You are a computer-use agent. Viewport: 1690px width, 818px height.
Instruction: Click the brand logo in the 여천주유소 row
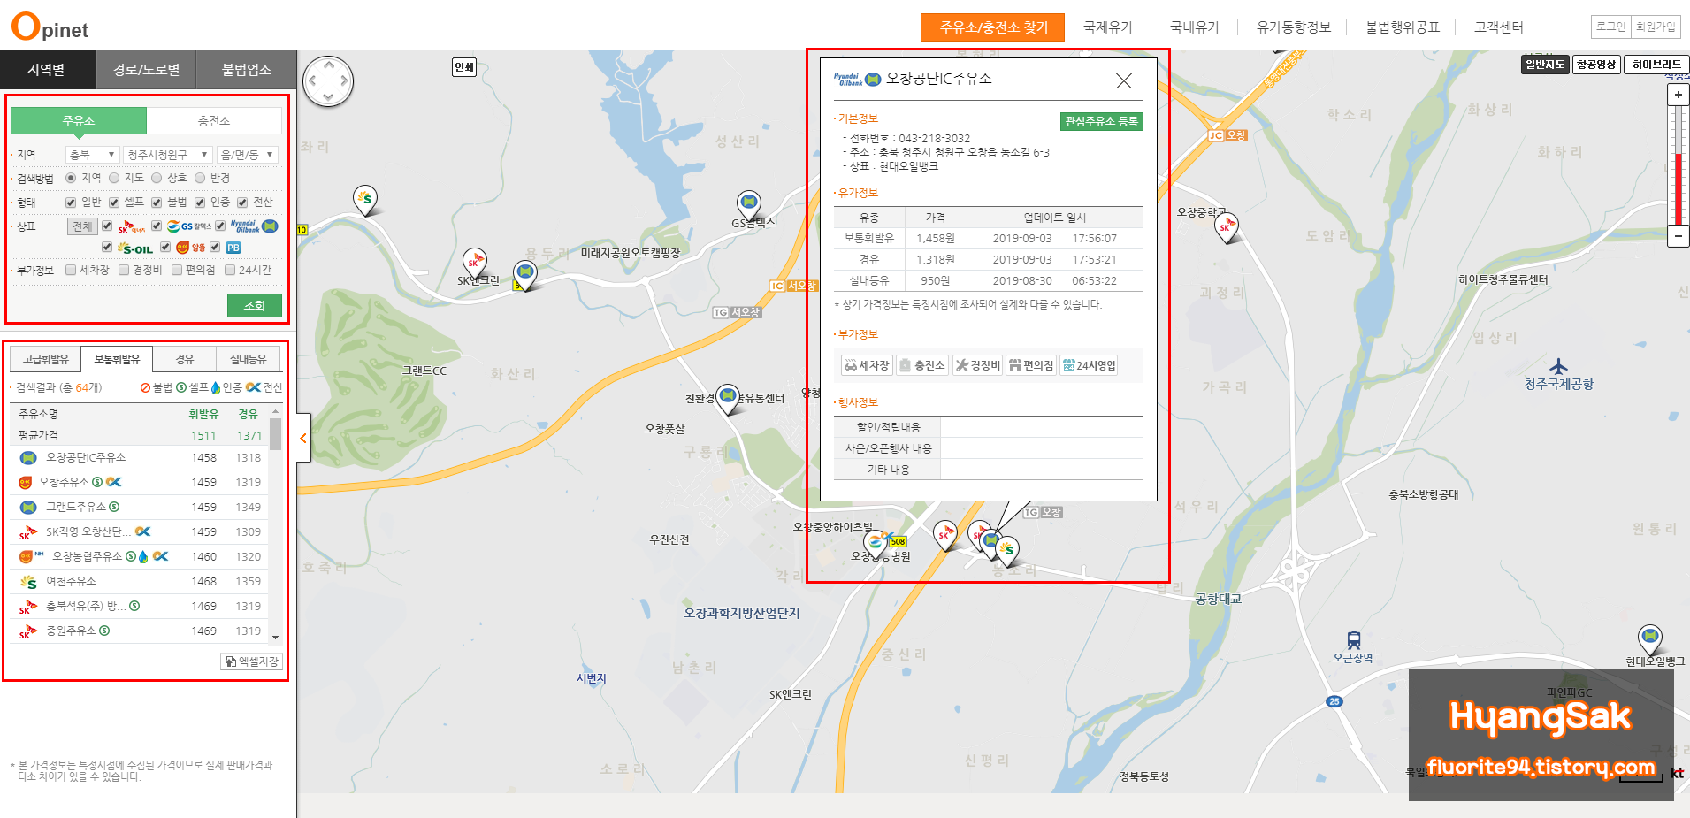(x=28, y=582)
